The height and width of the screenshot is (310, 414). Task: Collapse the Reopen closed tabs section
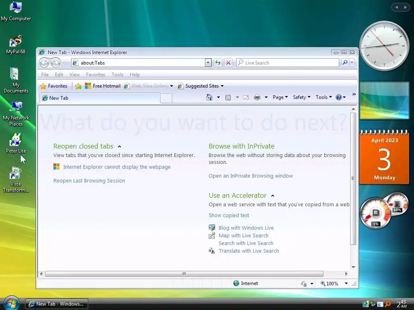coord(119,147)
